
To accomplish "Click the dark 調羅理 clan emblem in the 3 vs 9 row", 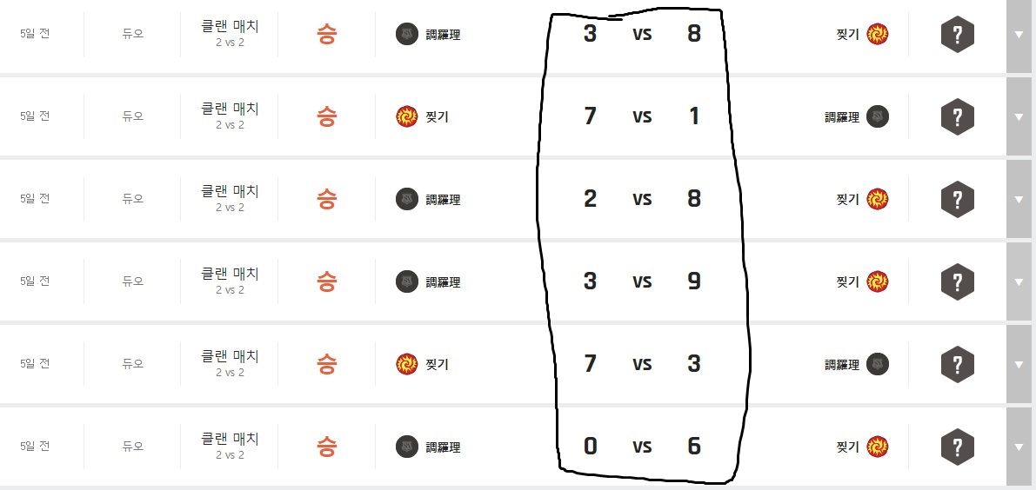I will [x=406, y=281].
